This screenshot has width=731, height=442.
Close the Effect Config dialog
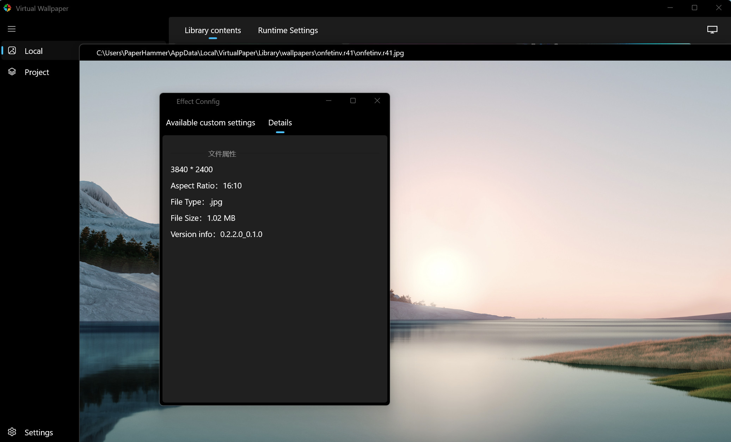377,101
